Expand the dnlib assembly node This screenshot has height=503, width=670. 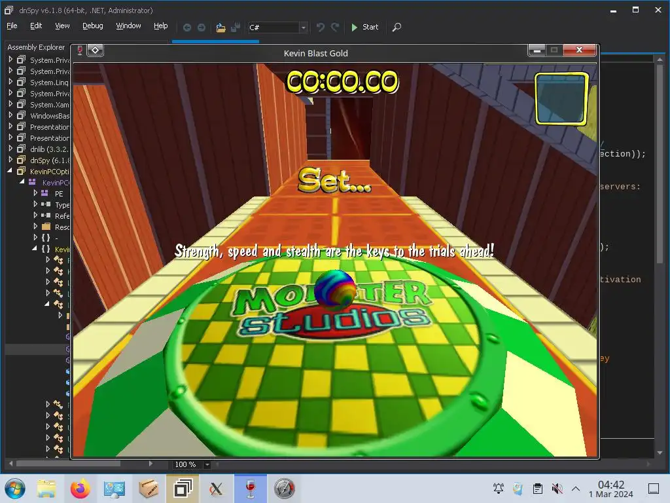[10, 149]
